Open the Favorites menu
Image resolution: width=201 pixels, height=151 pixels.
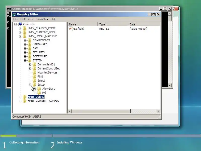[42, 19]
